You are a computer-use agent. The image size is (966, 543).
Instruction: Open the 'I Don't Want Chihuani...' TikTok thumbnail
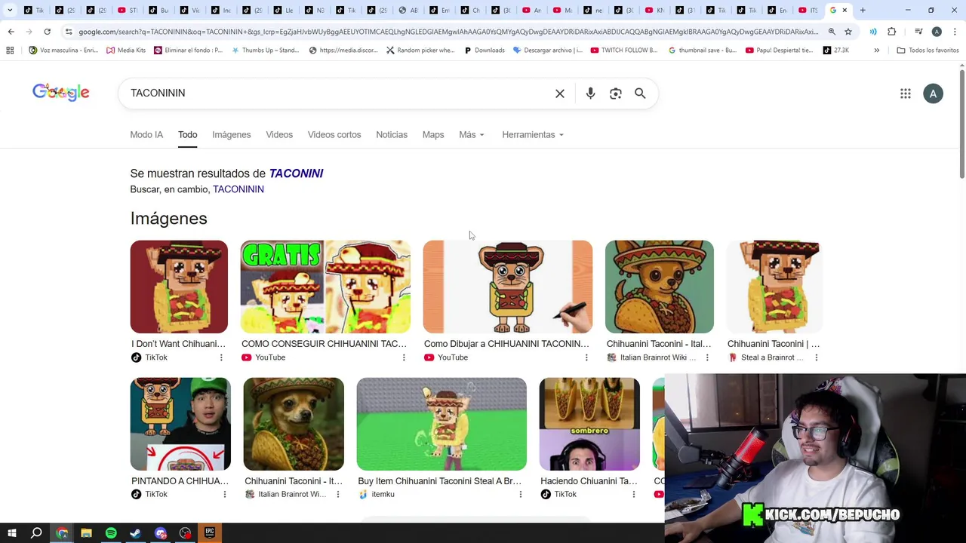pos(179,287)
